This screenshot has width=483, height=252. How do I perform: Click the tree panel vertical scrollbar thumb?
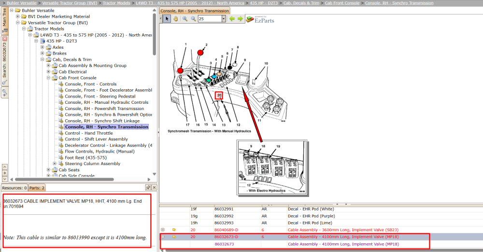click(x=155, y=34)
